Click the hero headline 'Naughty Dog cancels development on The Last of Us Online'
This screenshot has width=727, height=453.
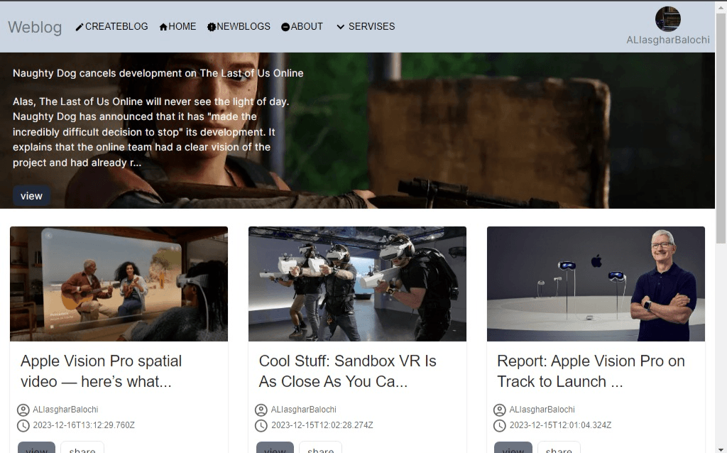click(158, 73)
